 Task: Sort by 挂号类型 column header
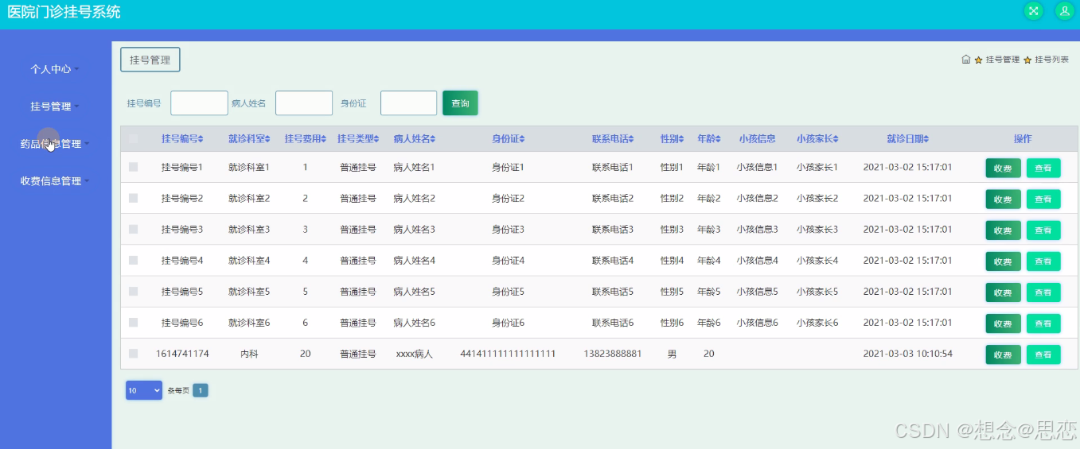pyautogui.click(x=358, y=139)
